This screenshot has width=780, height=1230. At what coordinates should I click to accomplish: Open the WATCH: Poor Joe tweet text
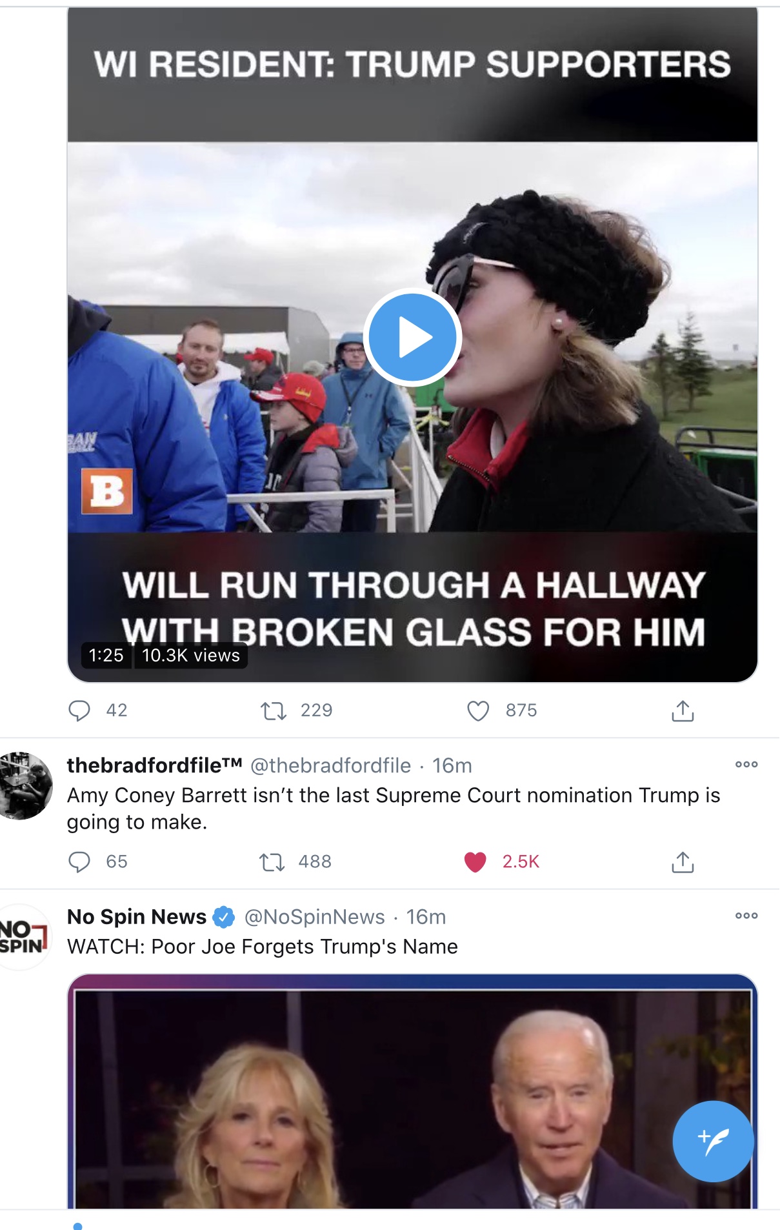tap(263, 947)
